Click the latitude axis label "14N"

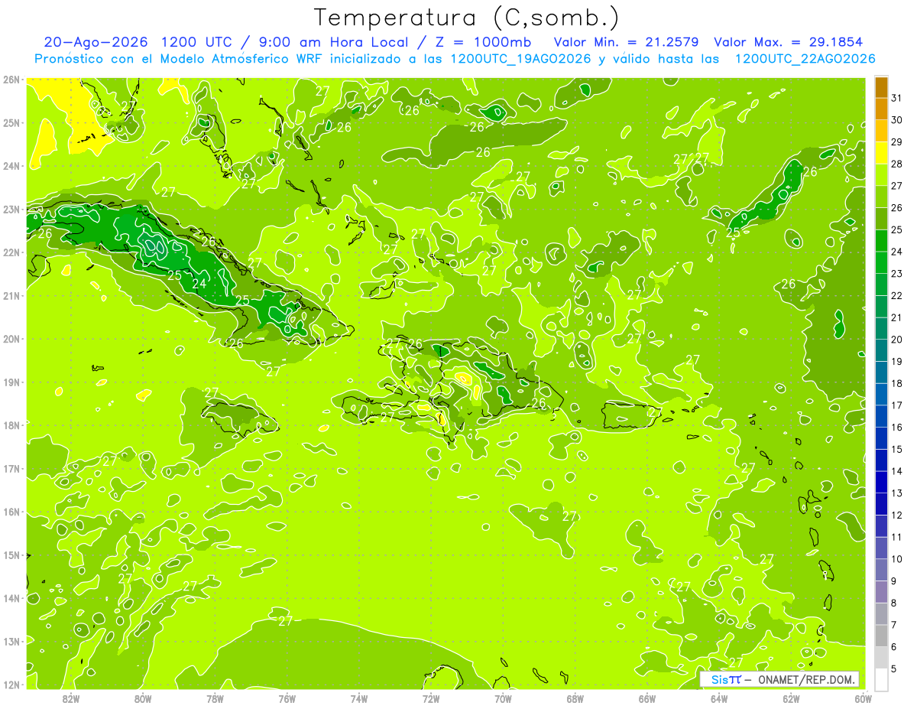11,598
